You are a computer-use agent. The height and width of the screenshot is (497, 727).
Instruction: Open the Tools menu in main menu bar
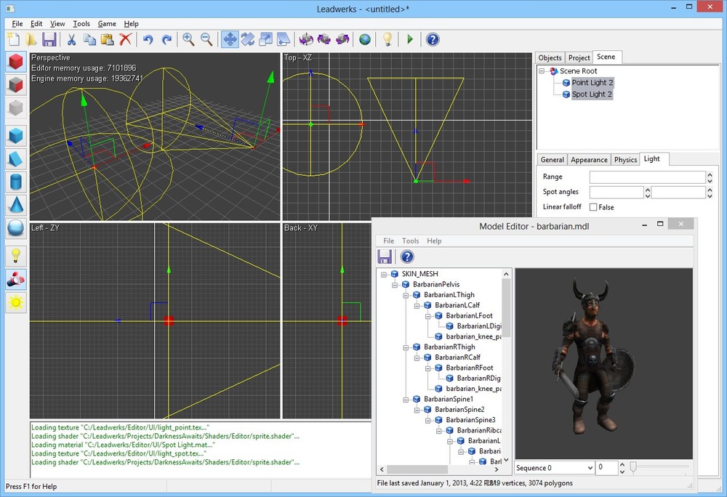(x=81, y=24)
